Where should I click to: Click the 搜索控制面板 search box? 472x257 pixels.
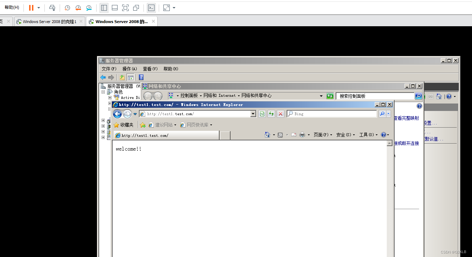coord(375,96)
